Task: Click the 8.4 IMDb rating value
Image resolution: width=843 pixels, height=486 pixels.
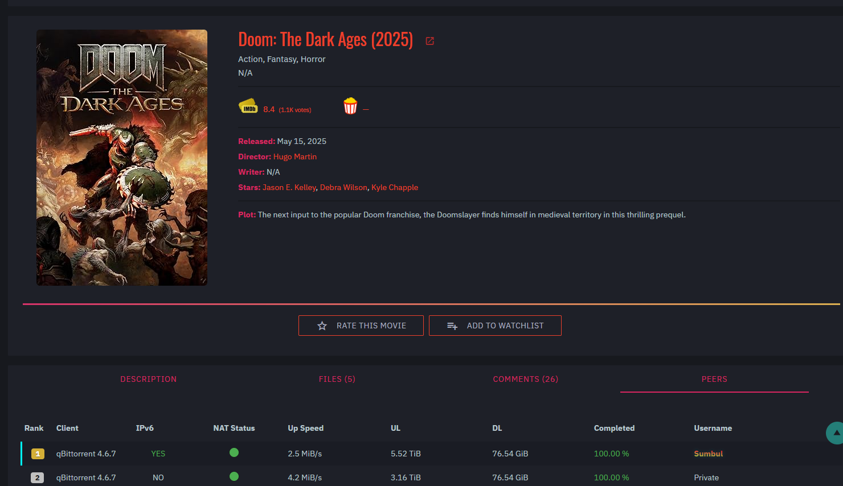Action: [x=269, y=109]
